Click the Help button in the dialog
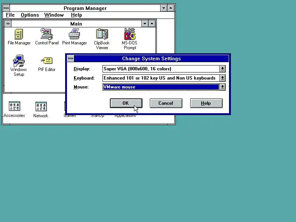The width and height of the screenshot is (296, 222). pos(206,103)
